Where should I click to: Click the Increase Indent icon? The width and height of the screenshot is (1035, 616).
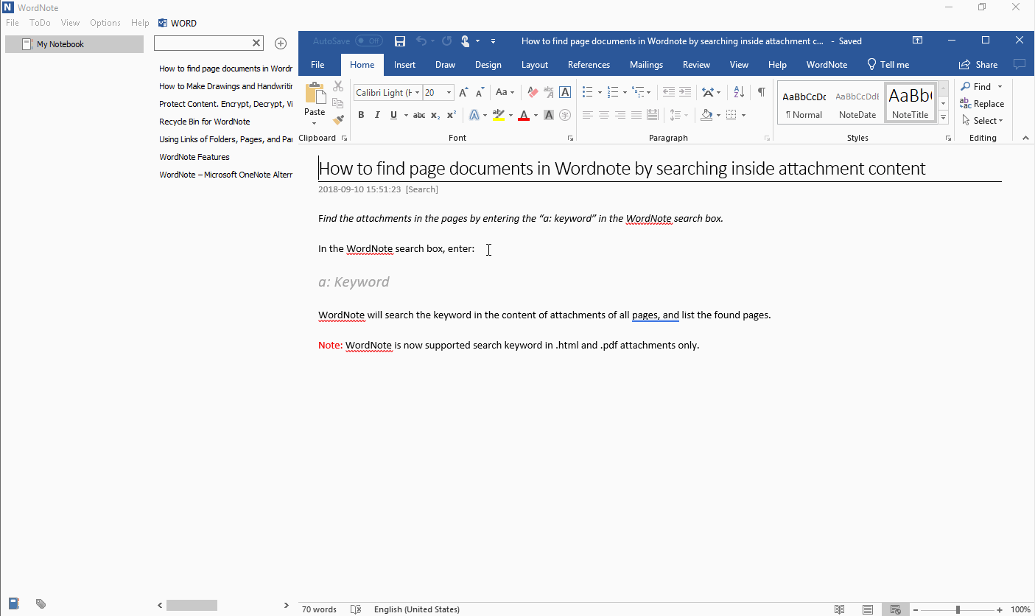685,92
